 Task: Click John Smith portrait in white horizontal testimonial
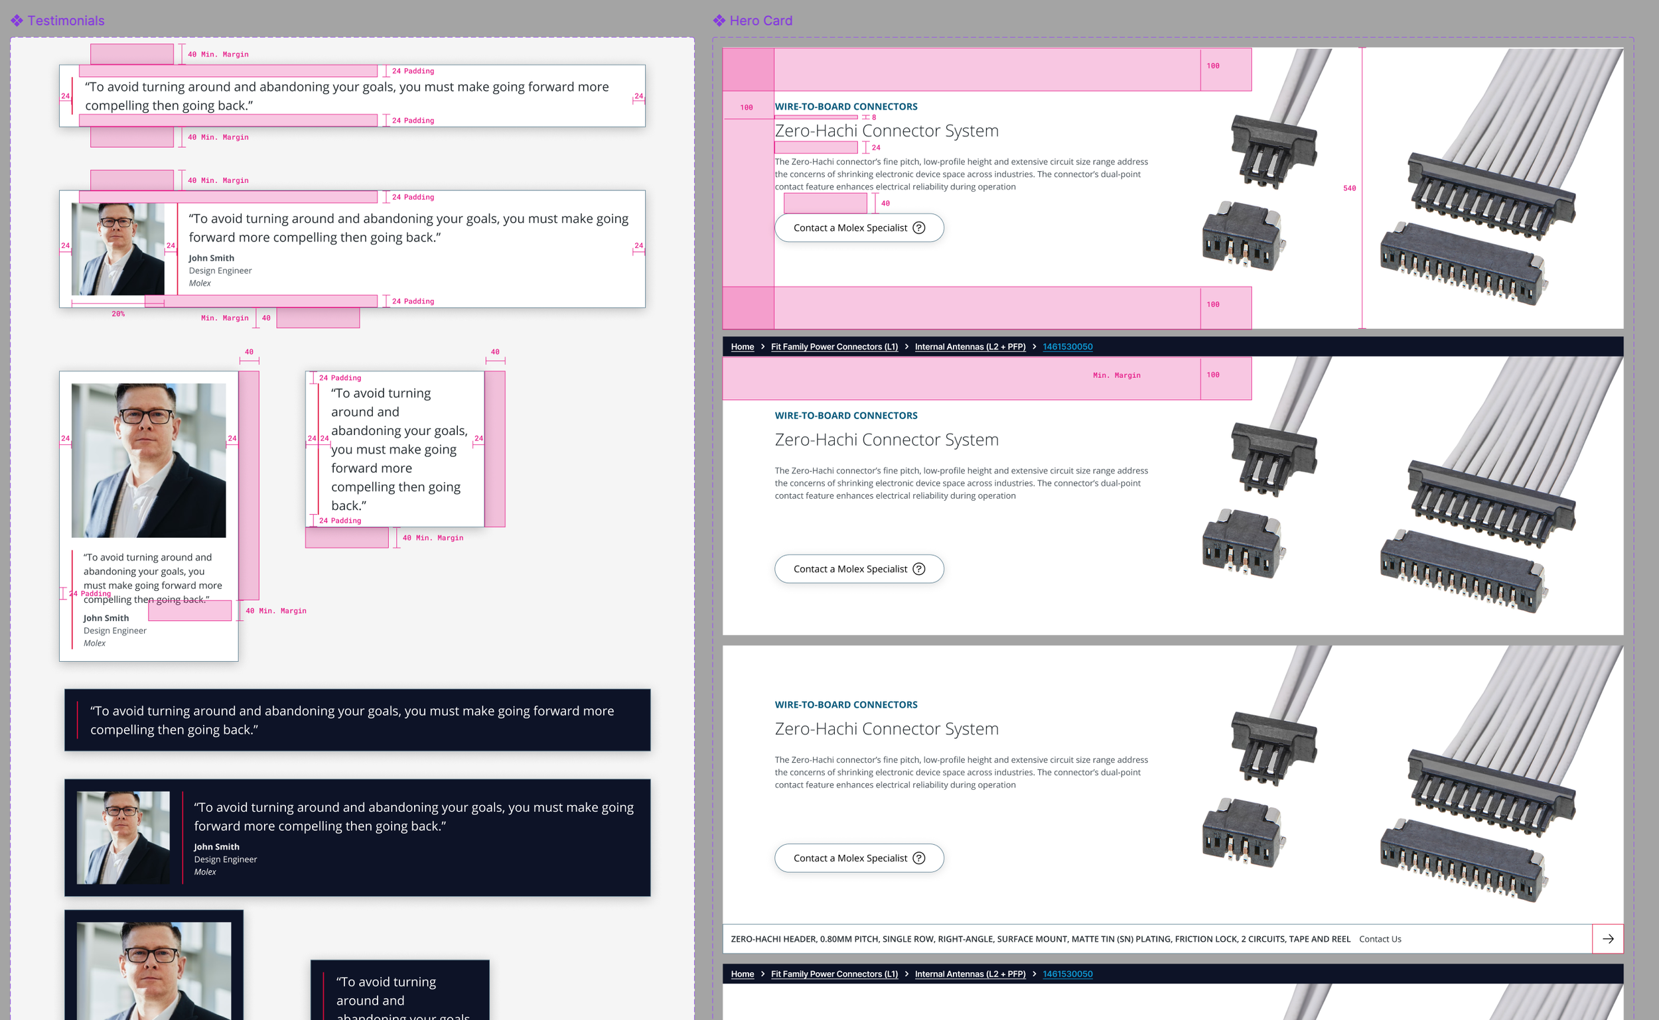point(118,249)
